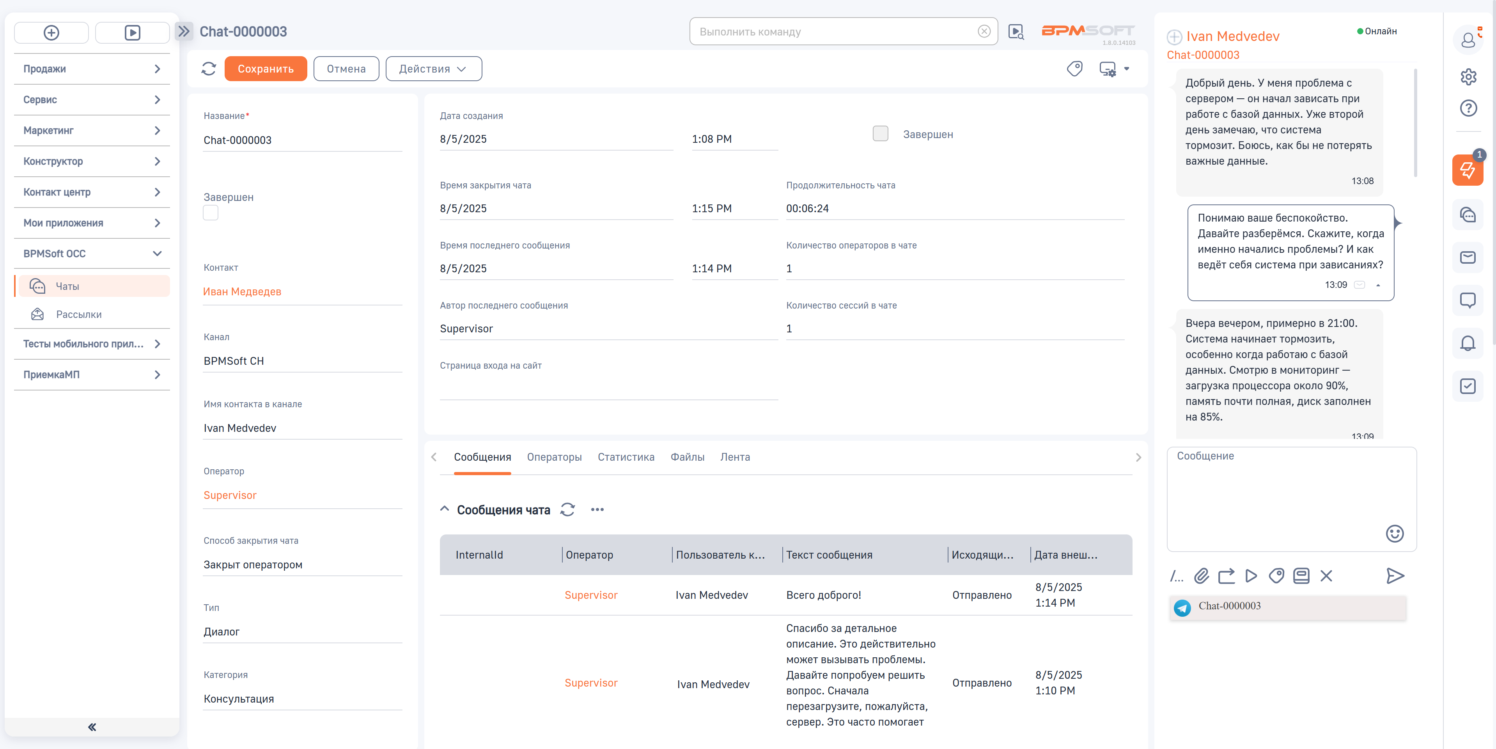Screen dimensions: 1496x749
Task: Open the email envelope icon in the right sidebar
Action: pos(1468,257)
